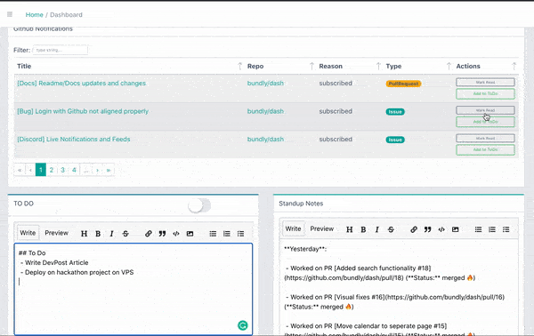This screenshot has width=534, height=336.
Task: Select notifications page 2
Action: pyautogui.click(x=52, y=170)
